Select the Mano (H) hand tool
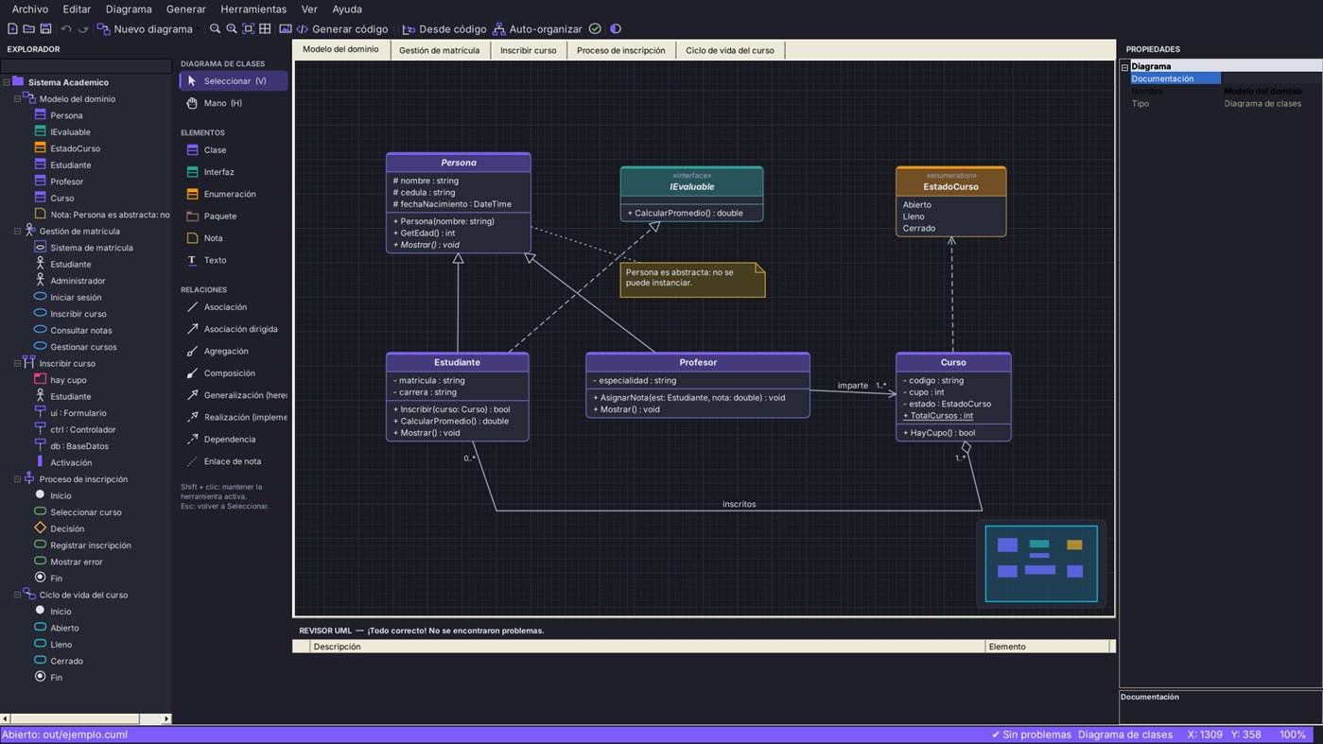1323x744 pixels. pos(233,103)
